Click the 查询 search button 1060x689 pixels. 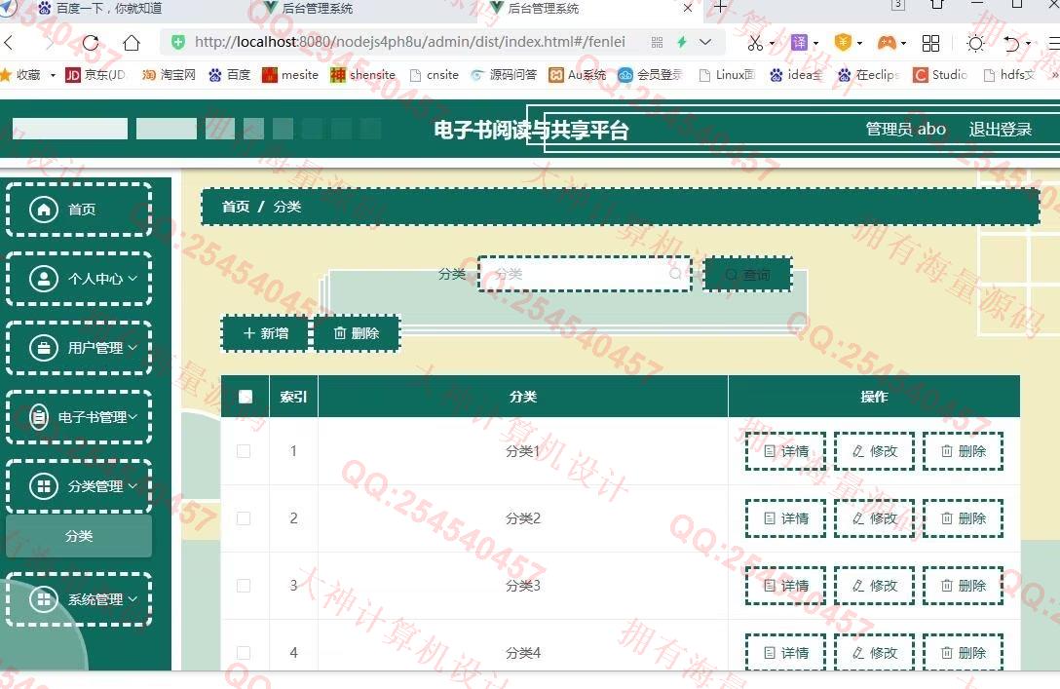(747, 275)
